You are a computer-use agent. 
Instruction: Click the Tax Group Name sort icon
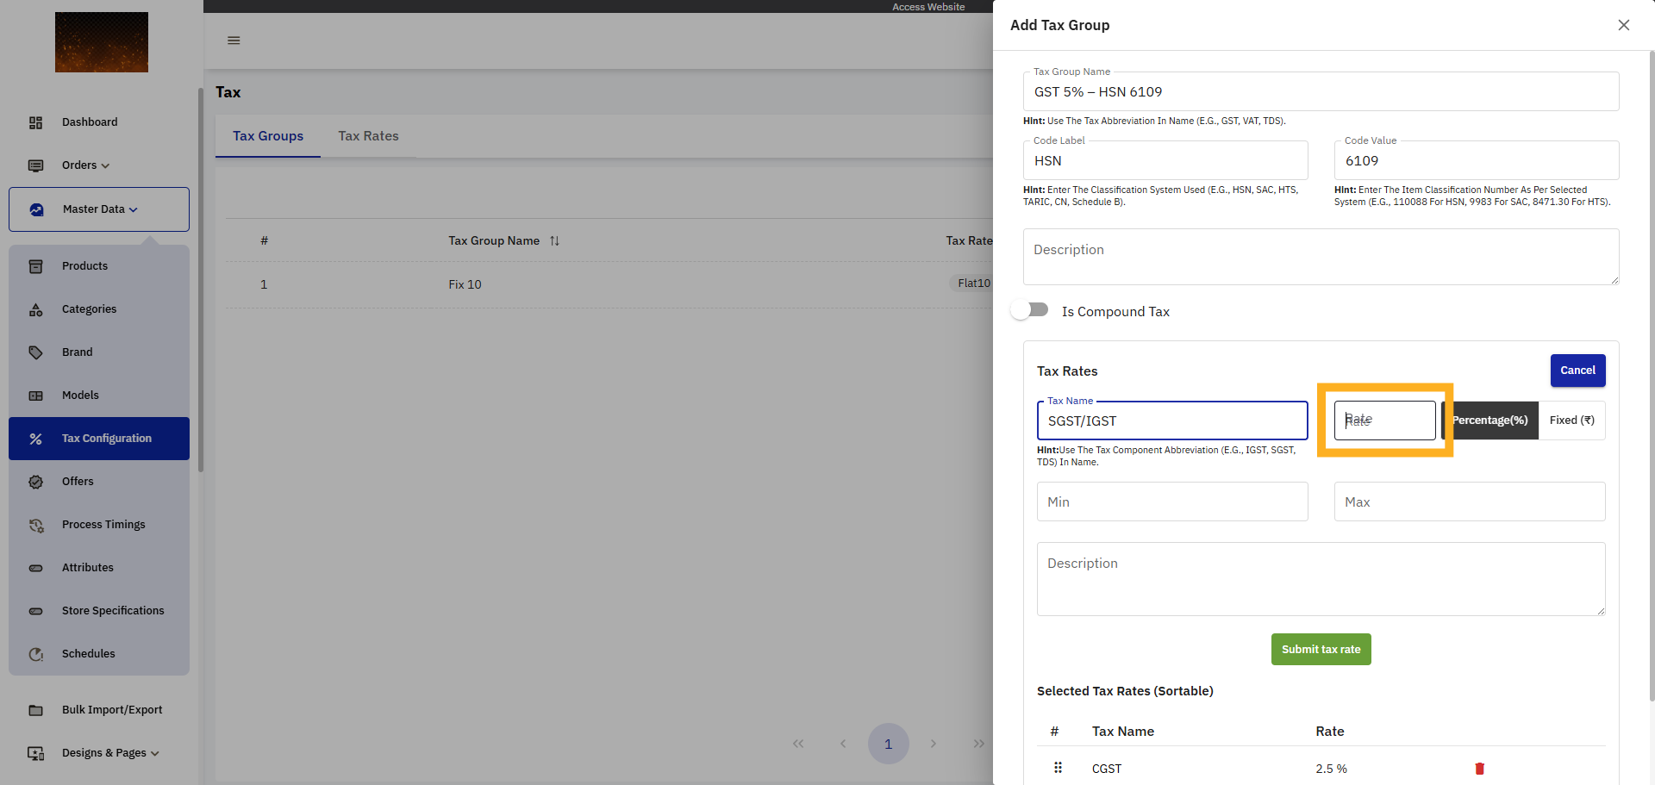(554, 241)
